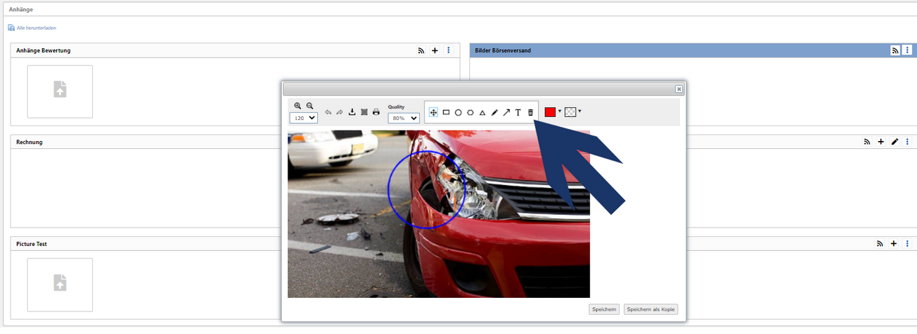The height and width of the screenshot is (334, 917).
Task: Click the red color swatch
Action: click(550, 112)
